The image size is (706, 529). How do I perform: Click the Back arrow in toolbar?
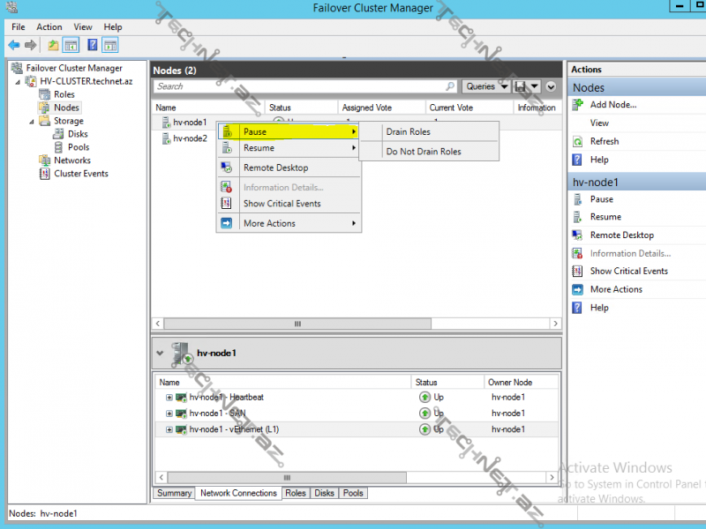coord(14,45)
